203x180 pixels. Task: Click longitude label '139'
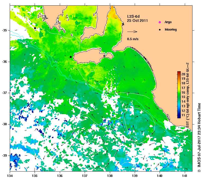pyautogui.click(x=135, y=176)
